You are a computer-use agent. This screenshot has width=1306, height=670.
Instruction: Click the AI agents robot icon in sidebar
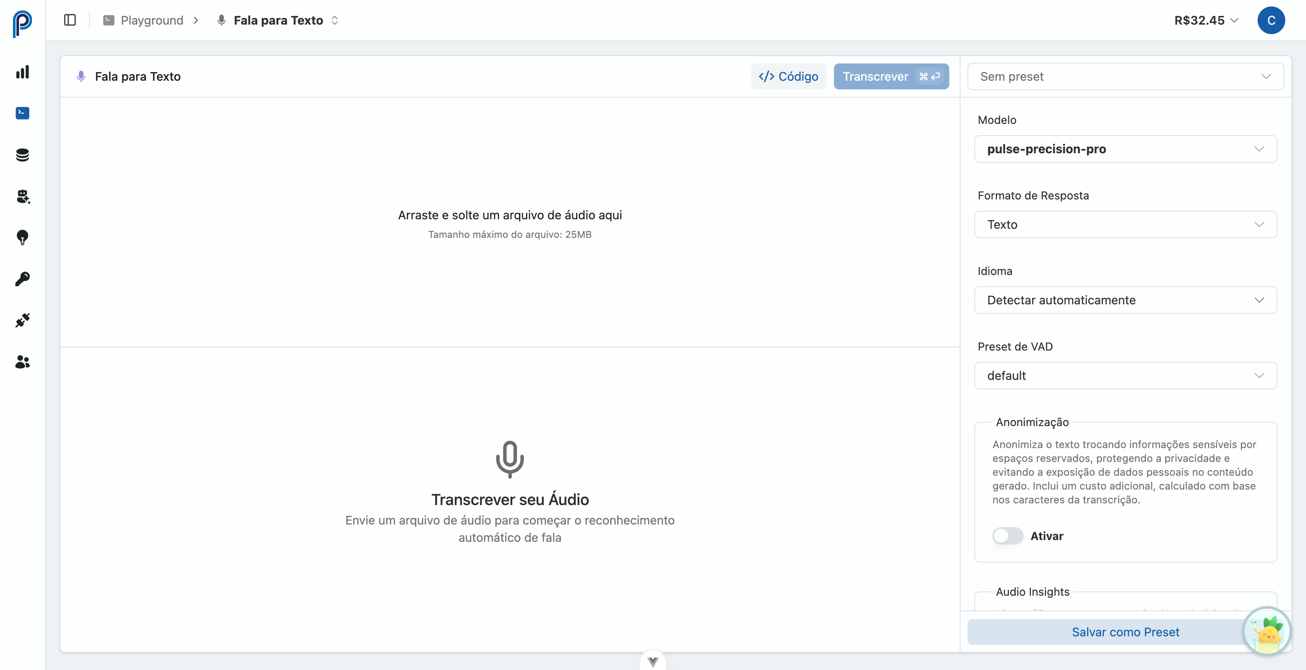pos(22,197)
